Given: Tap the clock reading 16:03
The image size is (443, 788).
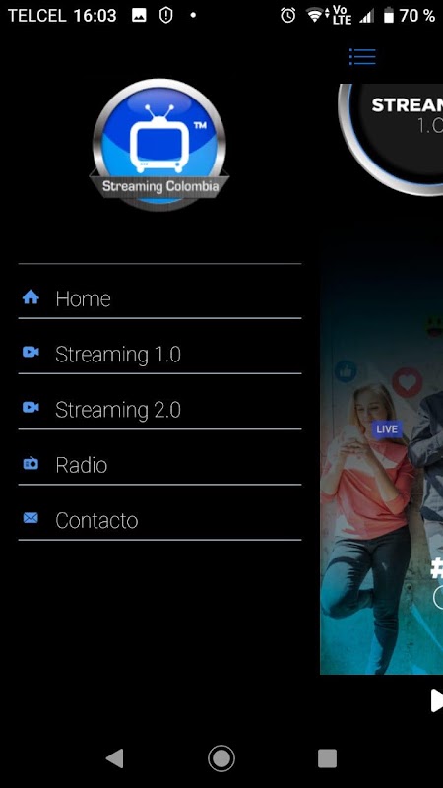Looking at the screenshot, I should [x=95, y=16].
